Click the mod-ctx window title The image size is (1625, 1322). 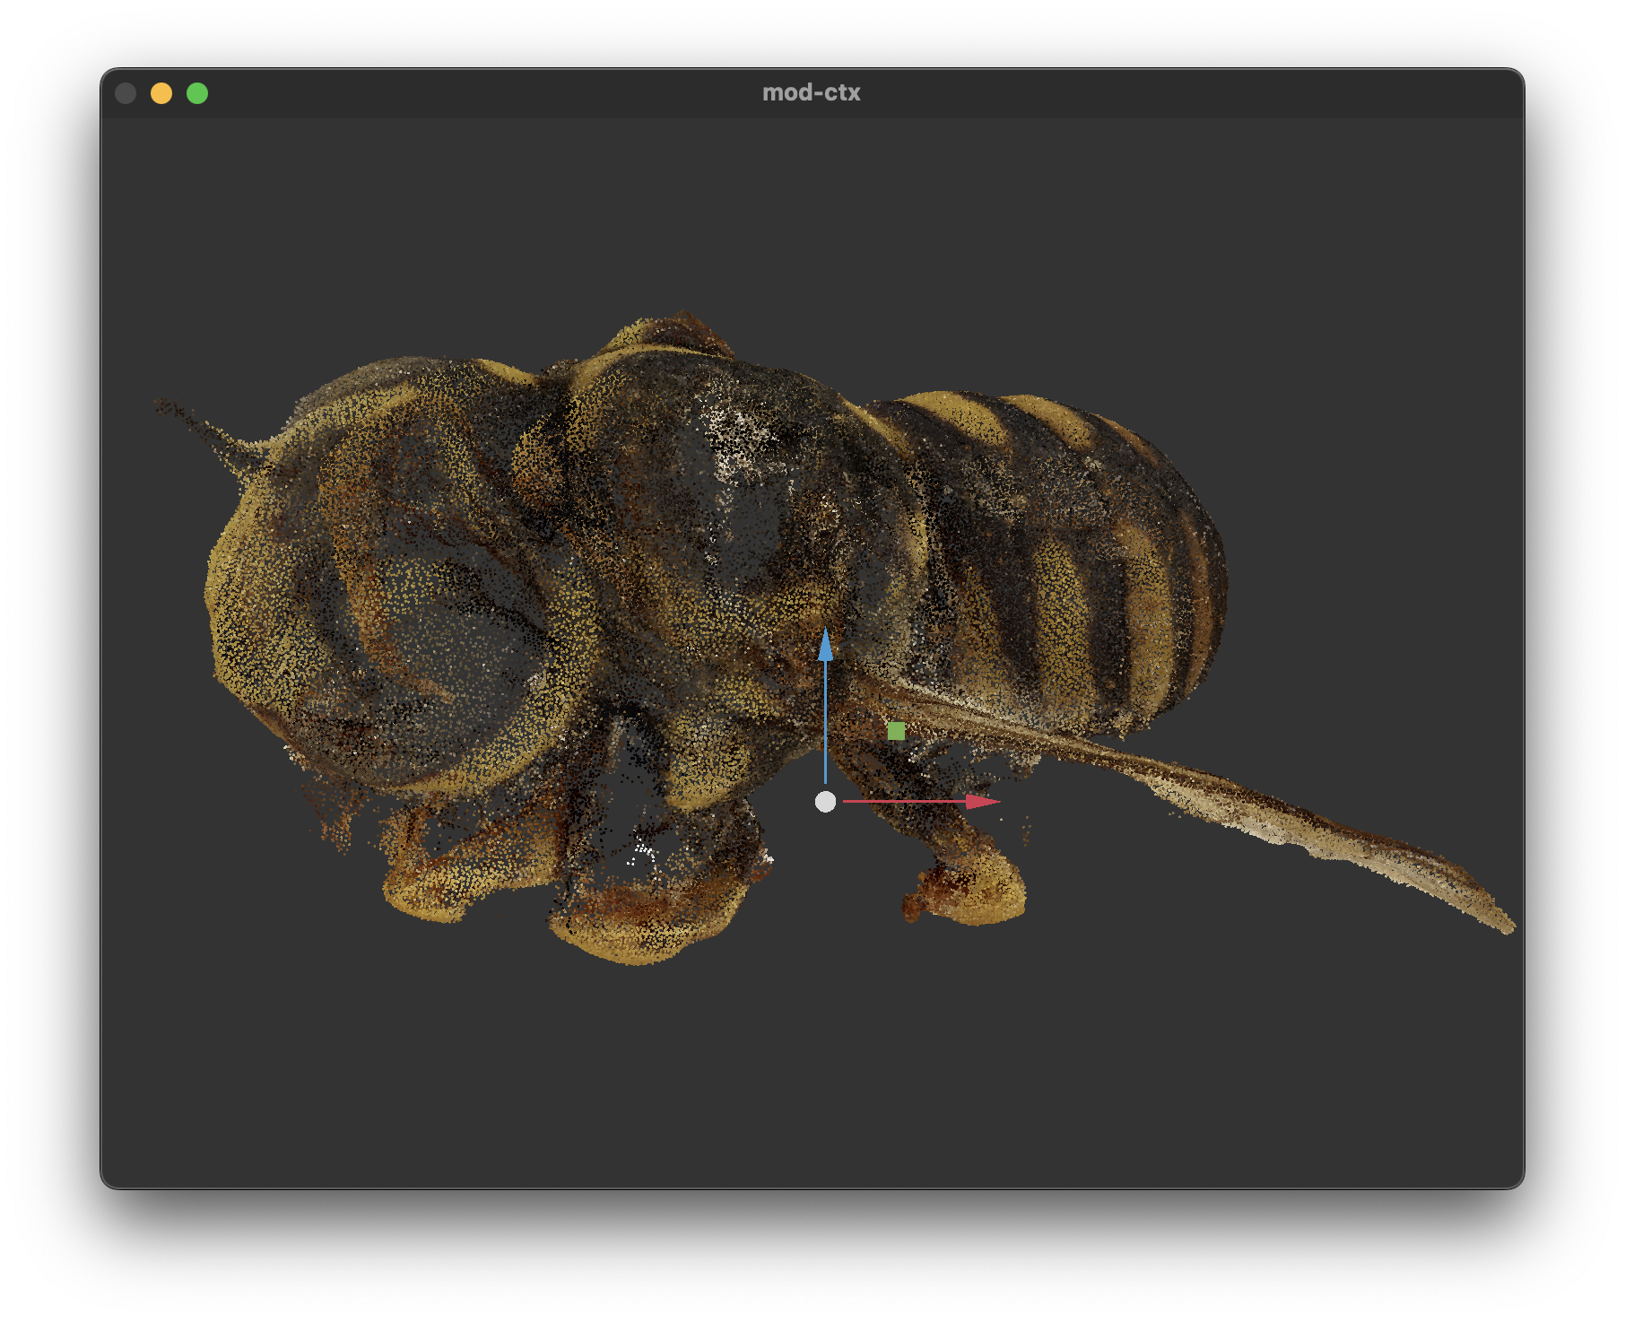811,93
